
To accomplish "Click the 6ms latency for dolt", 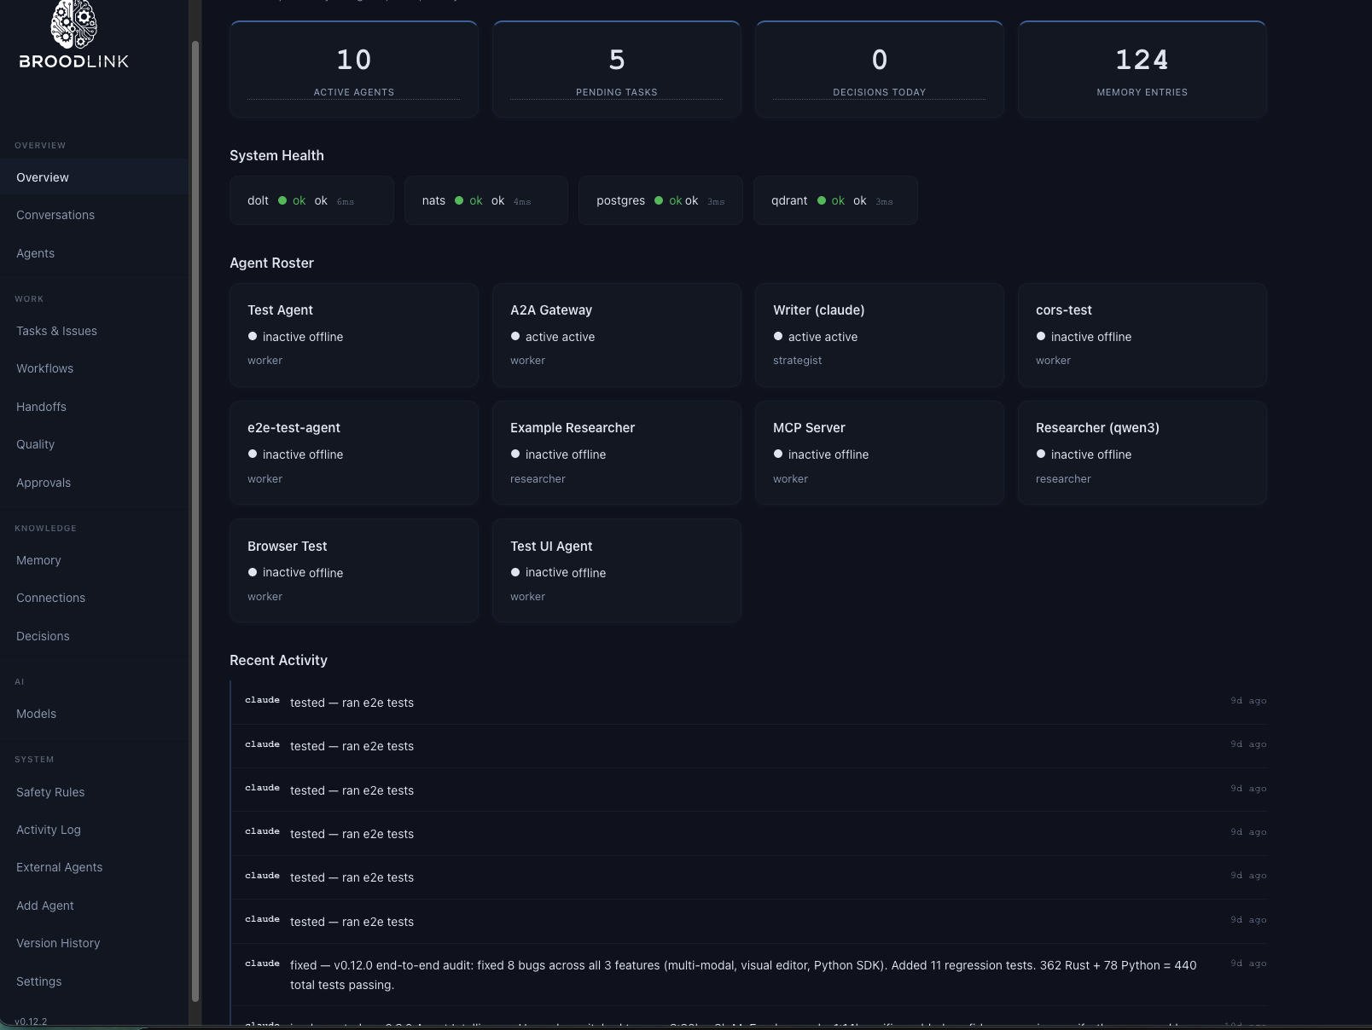I will tap(345, 202).
